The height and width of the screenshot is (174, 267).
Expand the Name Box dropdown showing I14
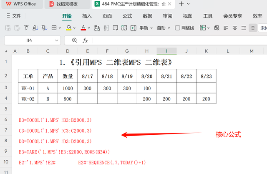(57, 40)
